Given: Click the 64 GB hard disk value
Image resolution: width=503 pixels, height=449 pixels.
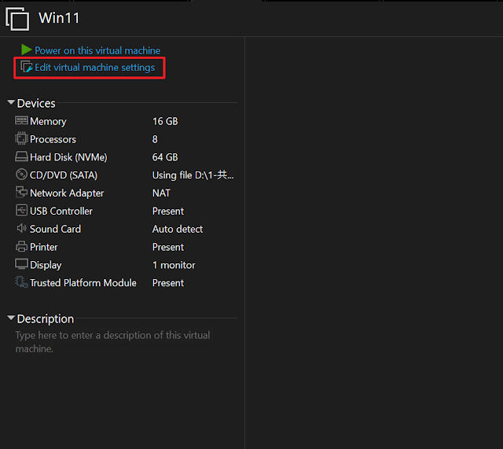Looking at the screenshot, I should pyautogui.click(x=165, y=157).
